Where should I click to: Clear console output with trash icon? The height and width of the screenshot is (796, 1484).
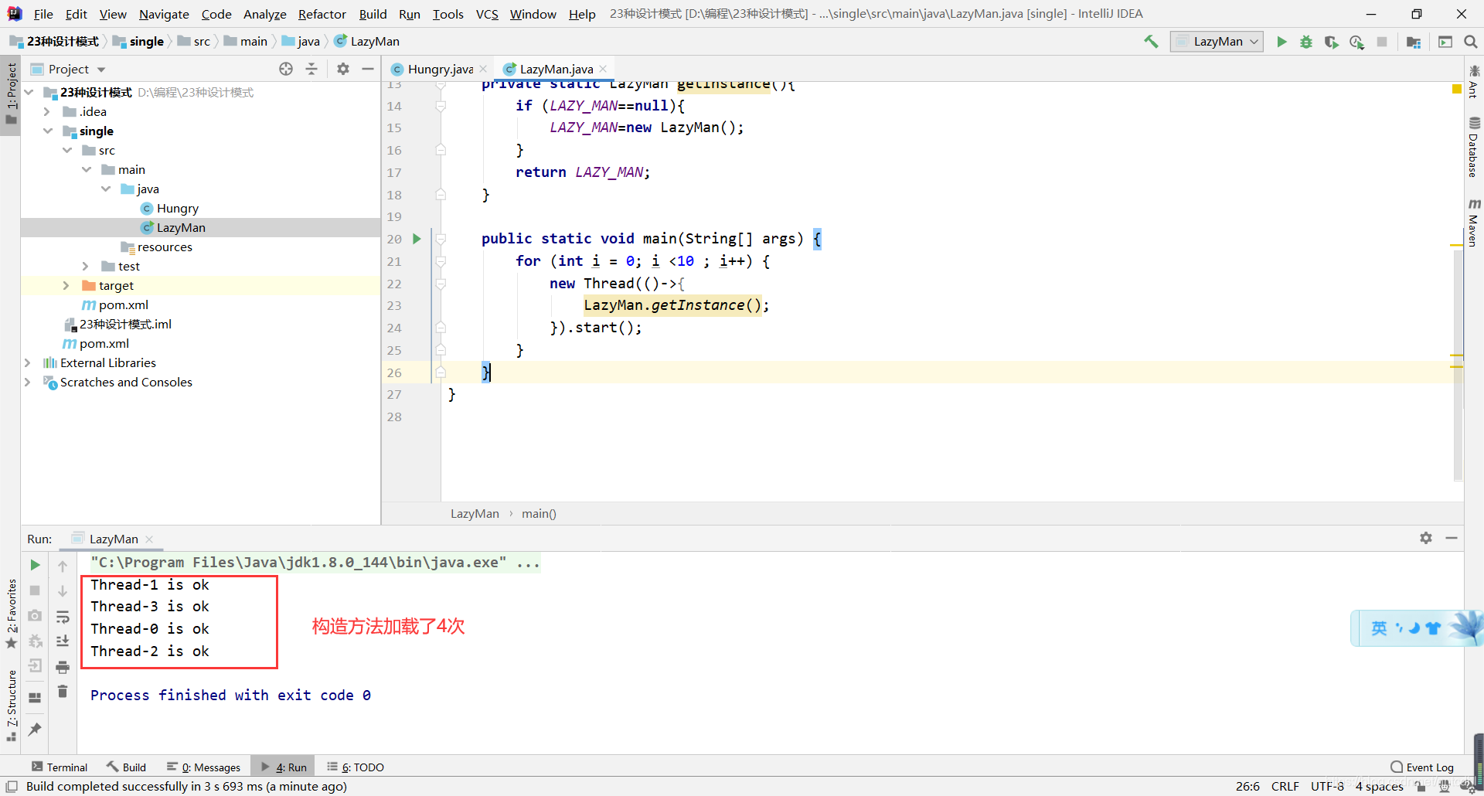click(63, 692)
